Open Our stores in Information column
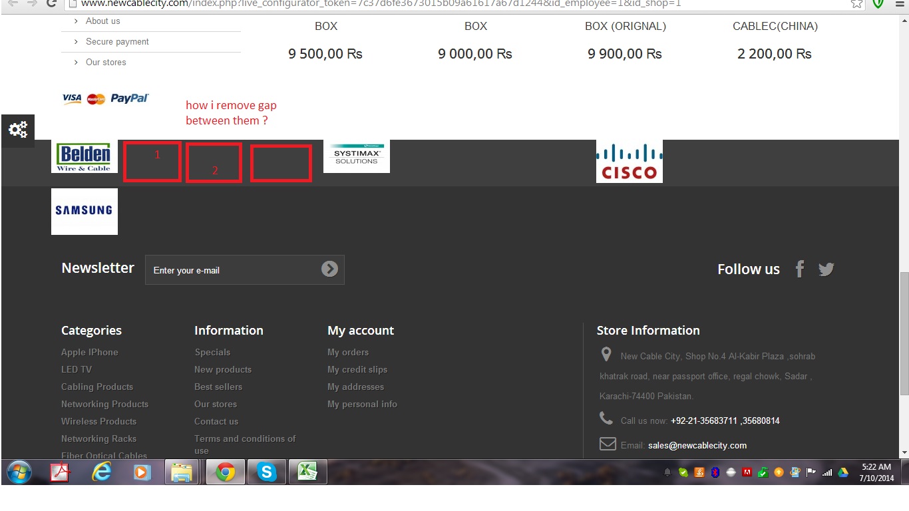 tap(216, 404)
